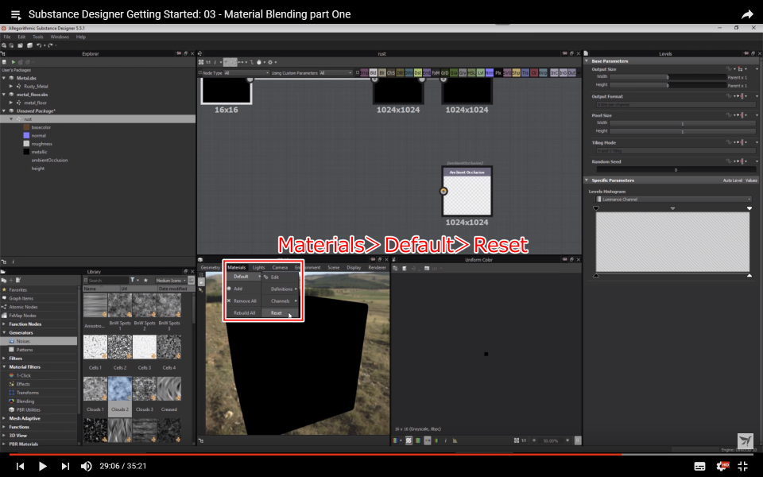Viewport: 763px width, 477px height.
Task: Adjust Output Size Height slider
Action: (668, 85)
